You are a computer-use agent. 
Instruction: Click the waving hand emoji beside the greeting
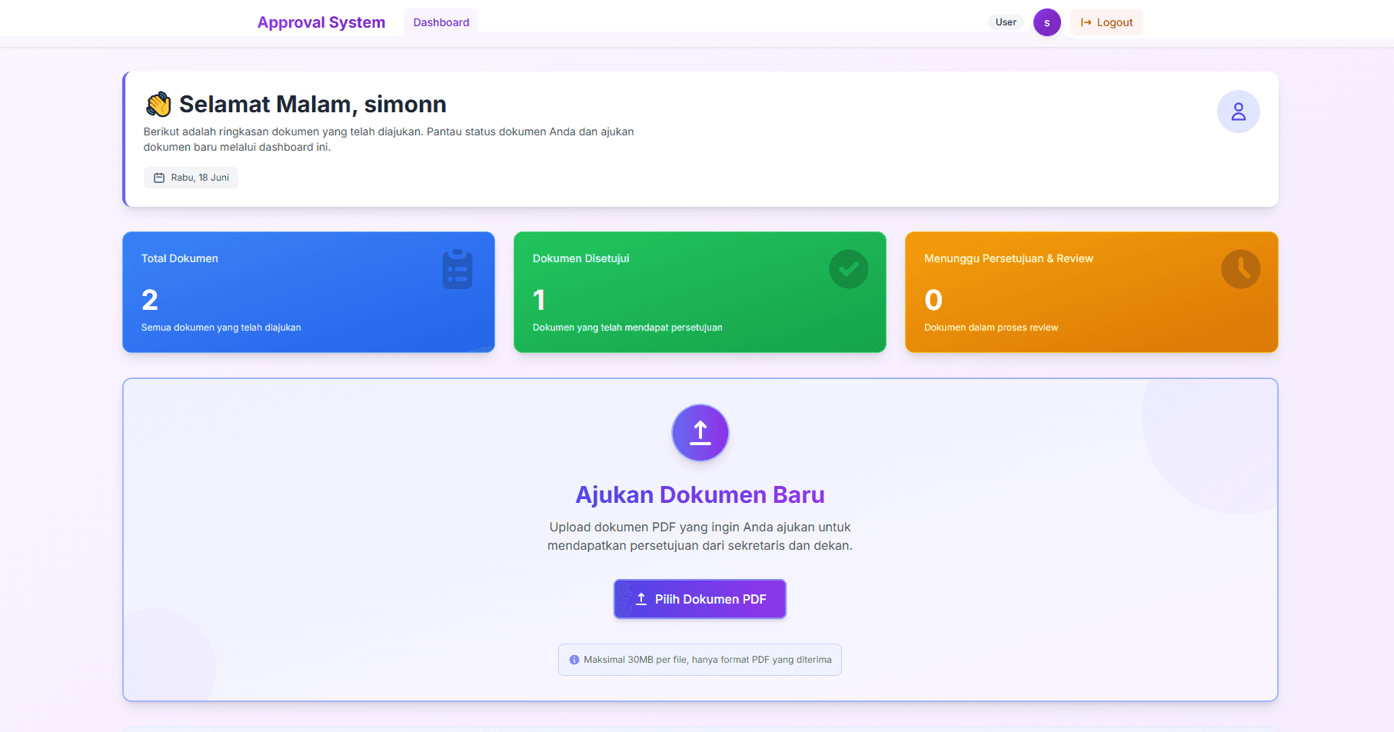coord(158,104)
